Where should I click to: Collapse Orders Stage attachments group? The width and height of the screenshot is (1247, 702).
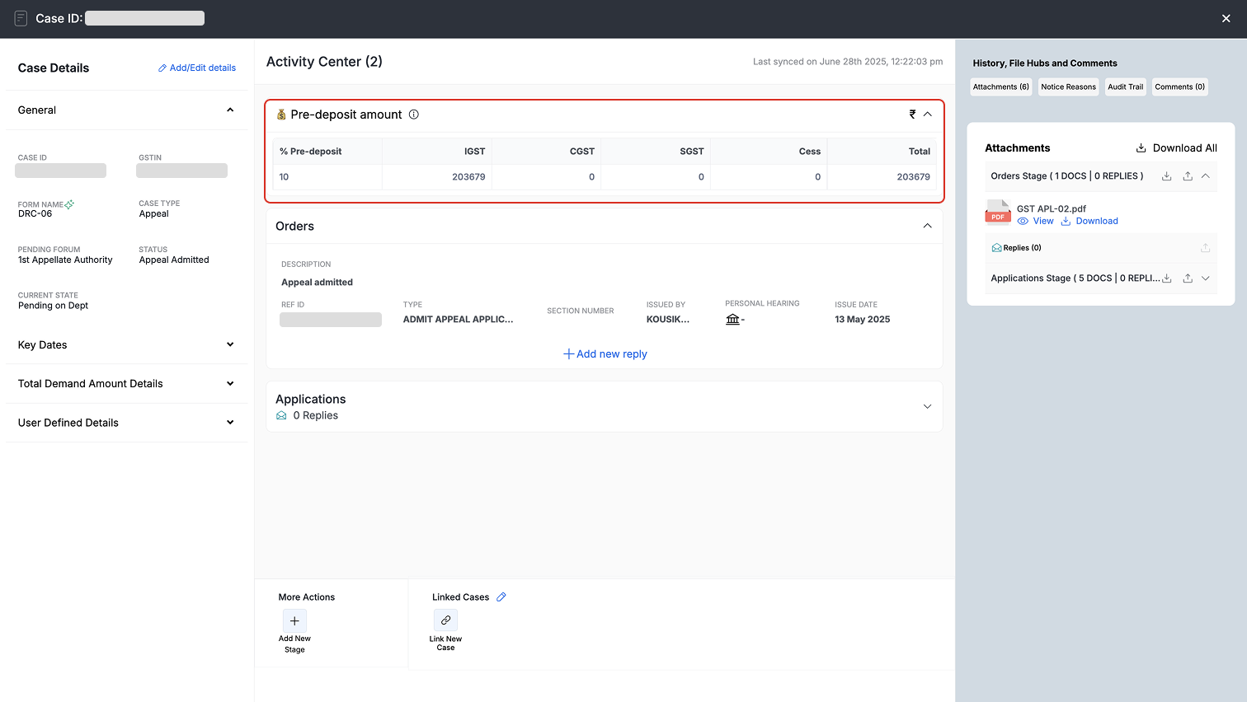[x=1206, y=176]
